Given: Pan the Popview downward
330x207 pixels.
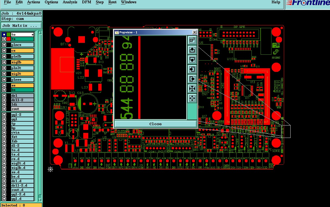Looking at the screenshot, I should pyautogui.click(x=192, y=59).
